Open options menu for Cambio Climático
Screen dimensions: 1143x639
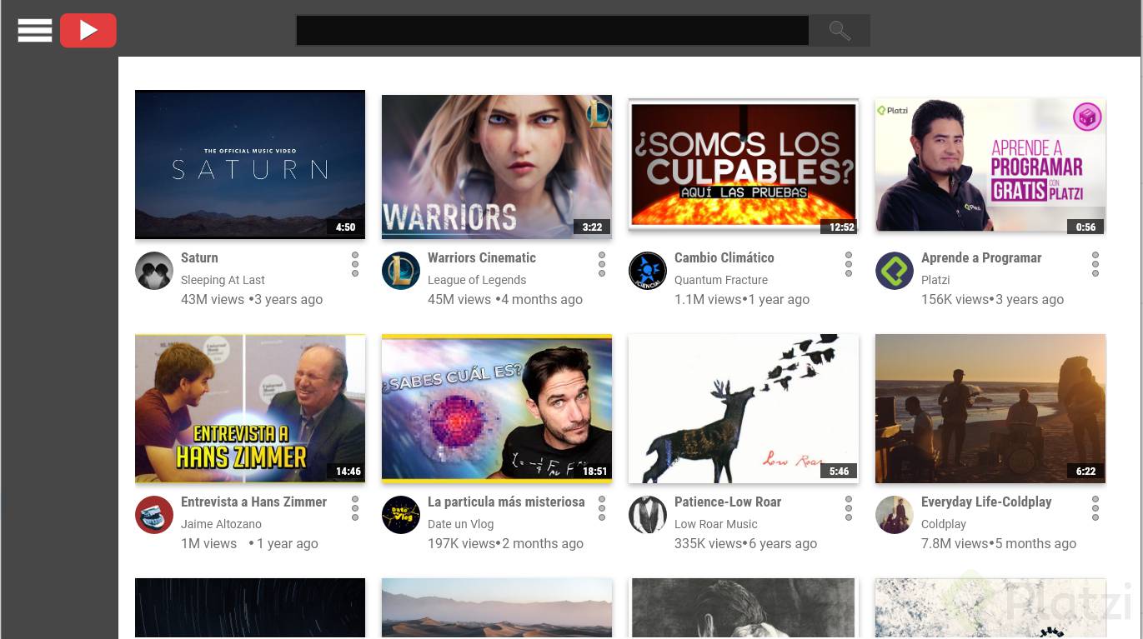[849, 264]
